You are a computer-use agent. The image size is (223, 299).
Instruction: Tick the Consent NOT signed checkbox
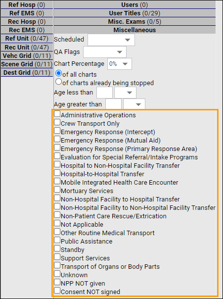pos(57,290)
